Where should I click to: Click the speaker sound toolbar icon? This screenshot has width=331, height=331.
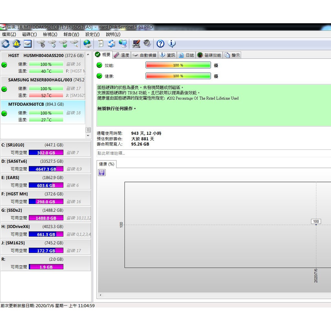[147, 44]
